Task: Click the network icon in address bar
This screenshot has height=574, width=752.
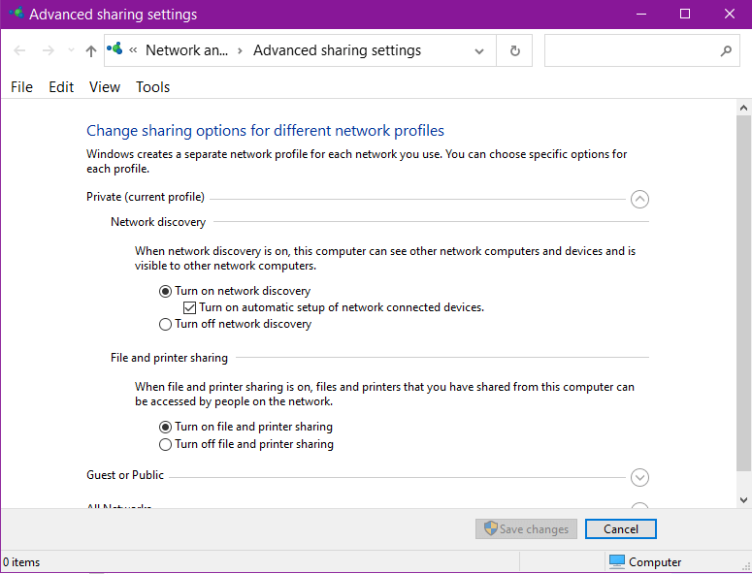Action: pos(114,48)
